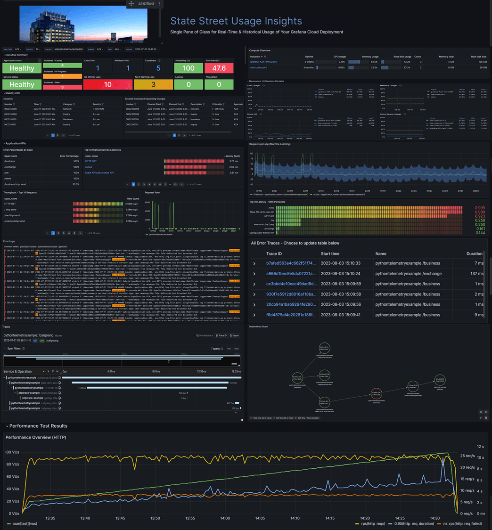Select the zoom icon on the Dependency Graph

click(x=481, y=412)
